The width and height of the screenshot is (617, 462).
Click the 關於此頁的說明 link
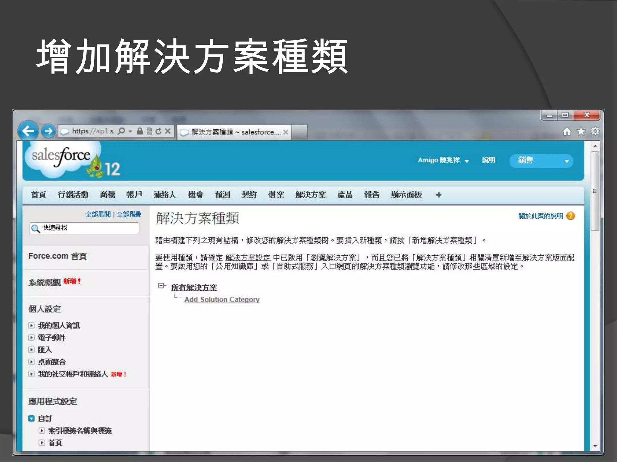coord(540,216)
